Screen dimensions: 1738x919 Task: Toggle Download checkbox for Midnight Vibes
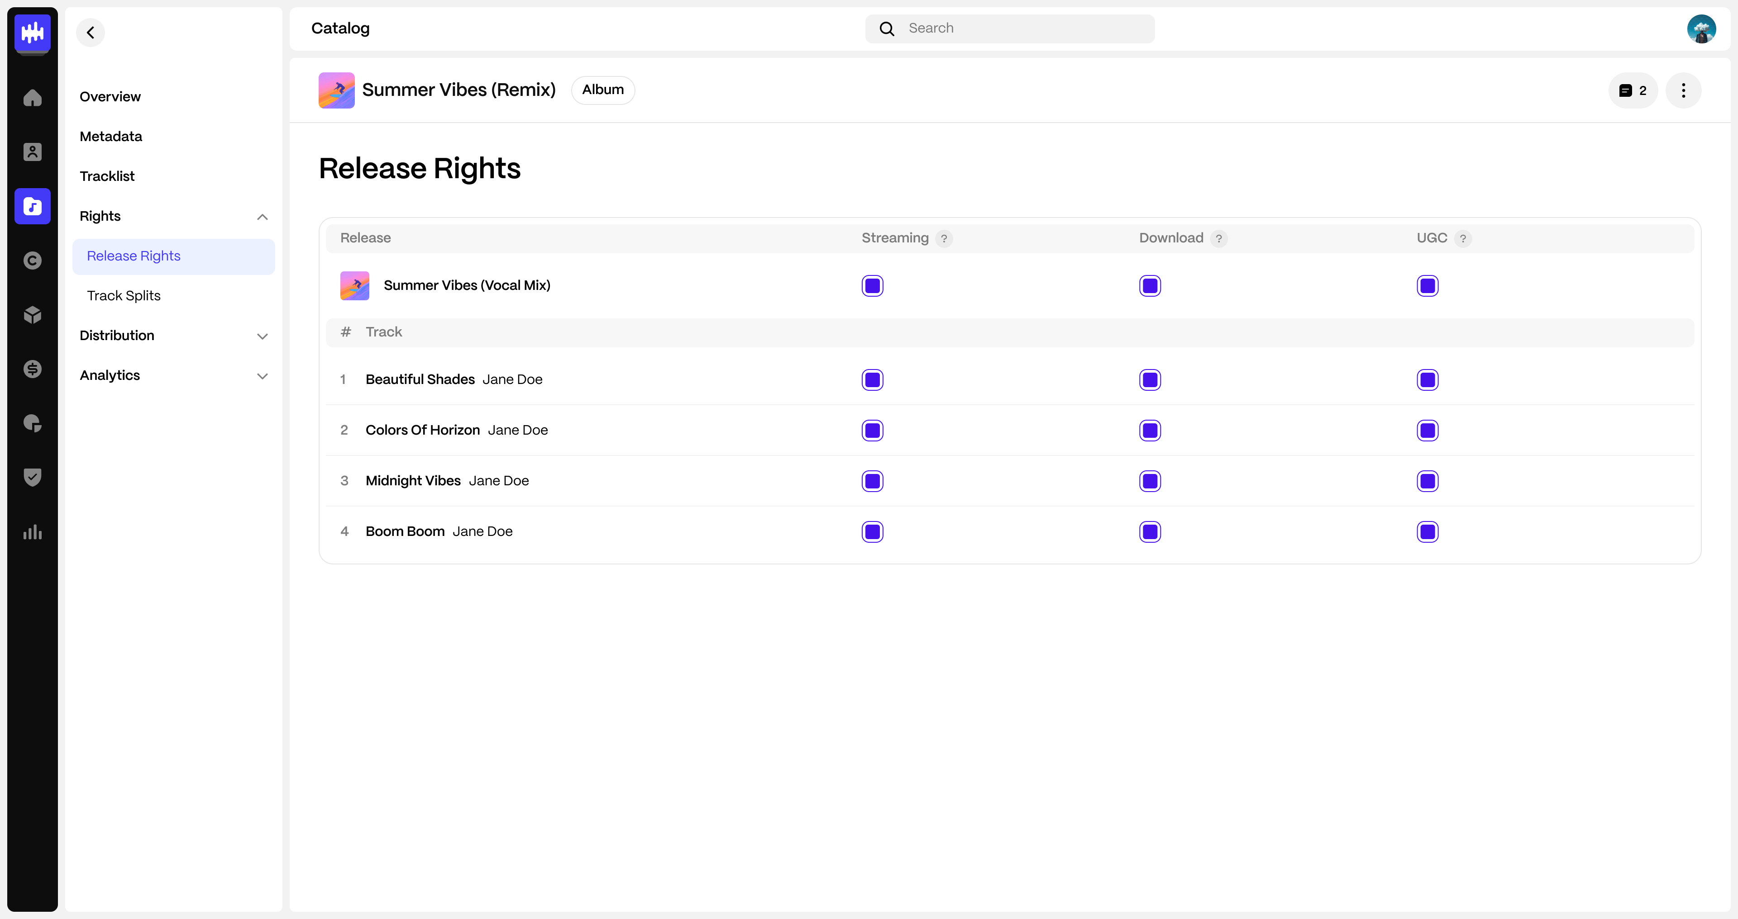[x=1150, y=481]
